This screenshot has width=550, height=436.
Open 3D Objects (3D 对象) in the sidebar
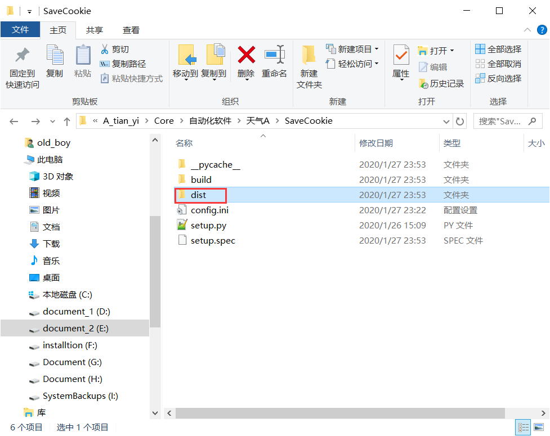tap(51, 176)
